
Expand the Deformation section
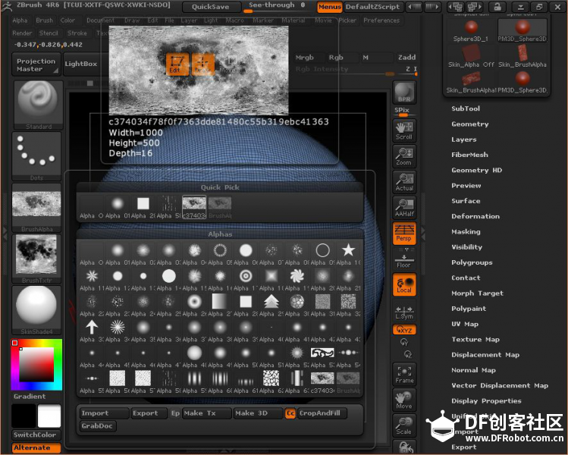475,216
